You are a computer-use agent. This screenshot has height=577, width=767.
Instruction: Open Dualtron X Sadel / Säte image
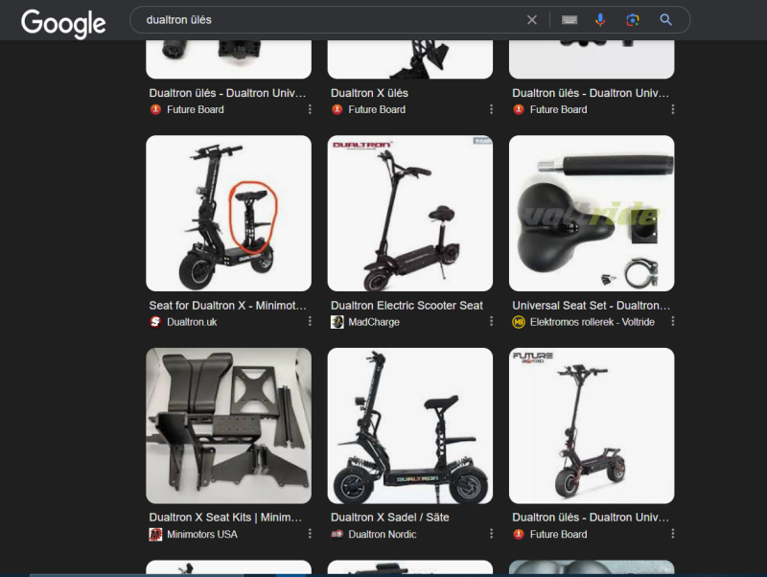click(x=410, y=426)
